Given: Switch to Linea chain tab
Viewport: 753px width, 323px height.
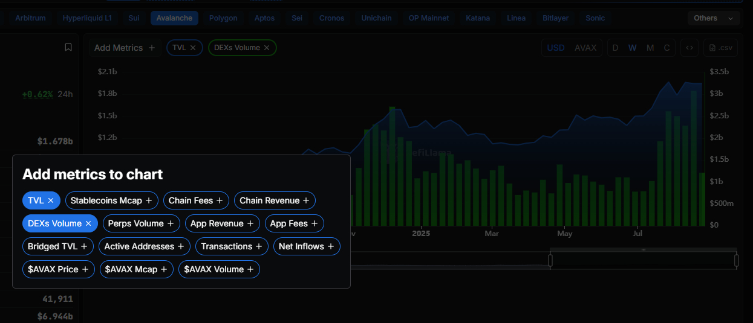Looking at the screenshot, I should (x=516, y=18).
